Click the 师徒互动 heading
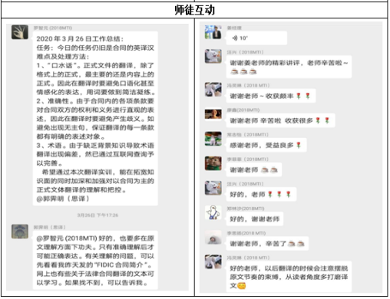 pyautogui.click(x=194, y=10)
